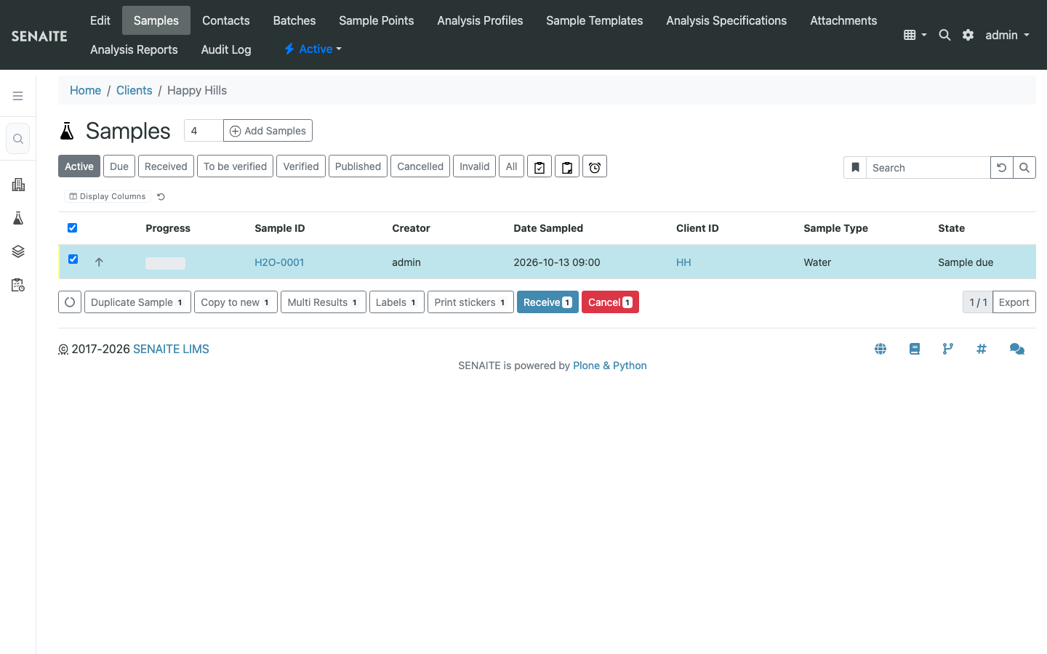Click the top navigation search magnifier
Viewport: 1047px width, 654px height.
click(x=944, y=35)
